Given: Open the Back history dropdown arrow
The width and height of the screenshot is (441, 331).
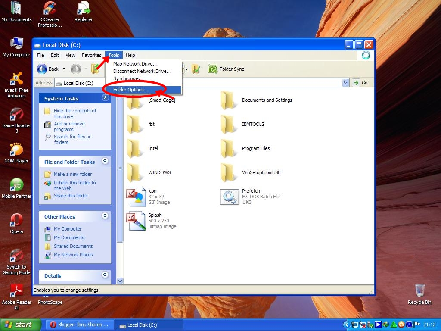Looking at the screenshot, I should [x=64, y=69].
